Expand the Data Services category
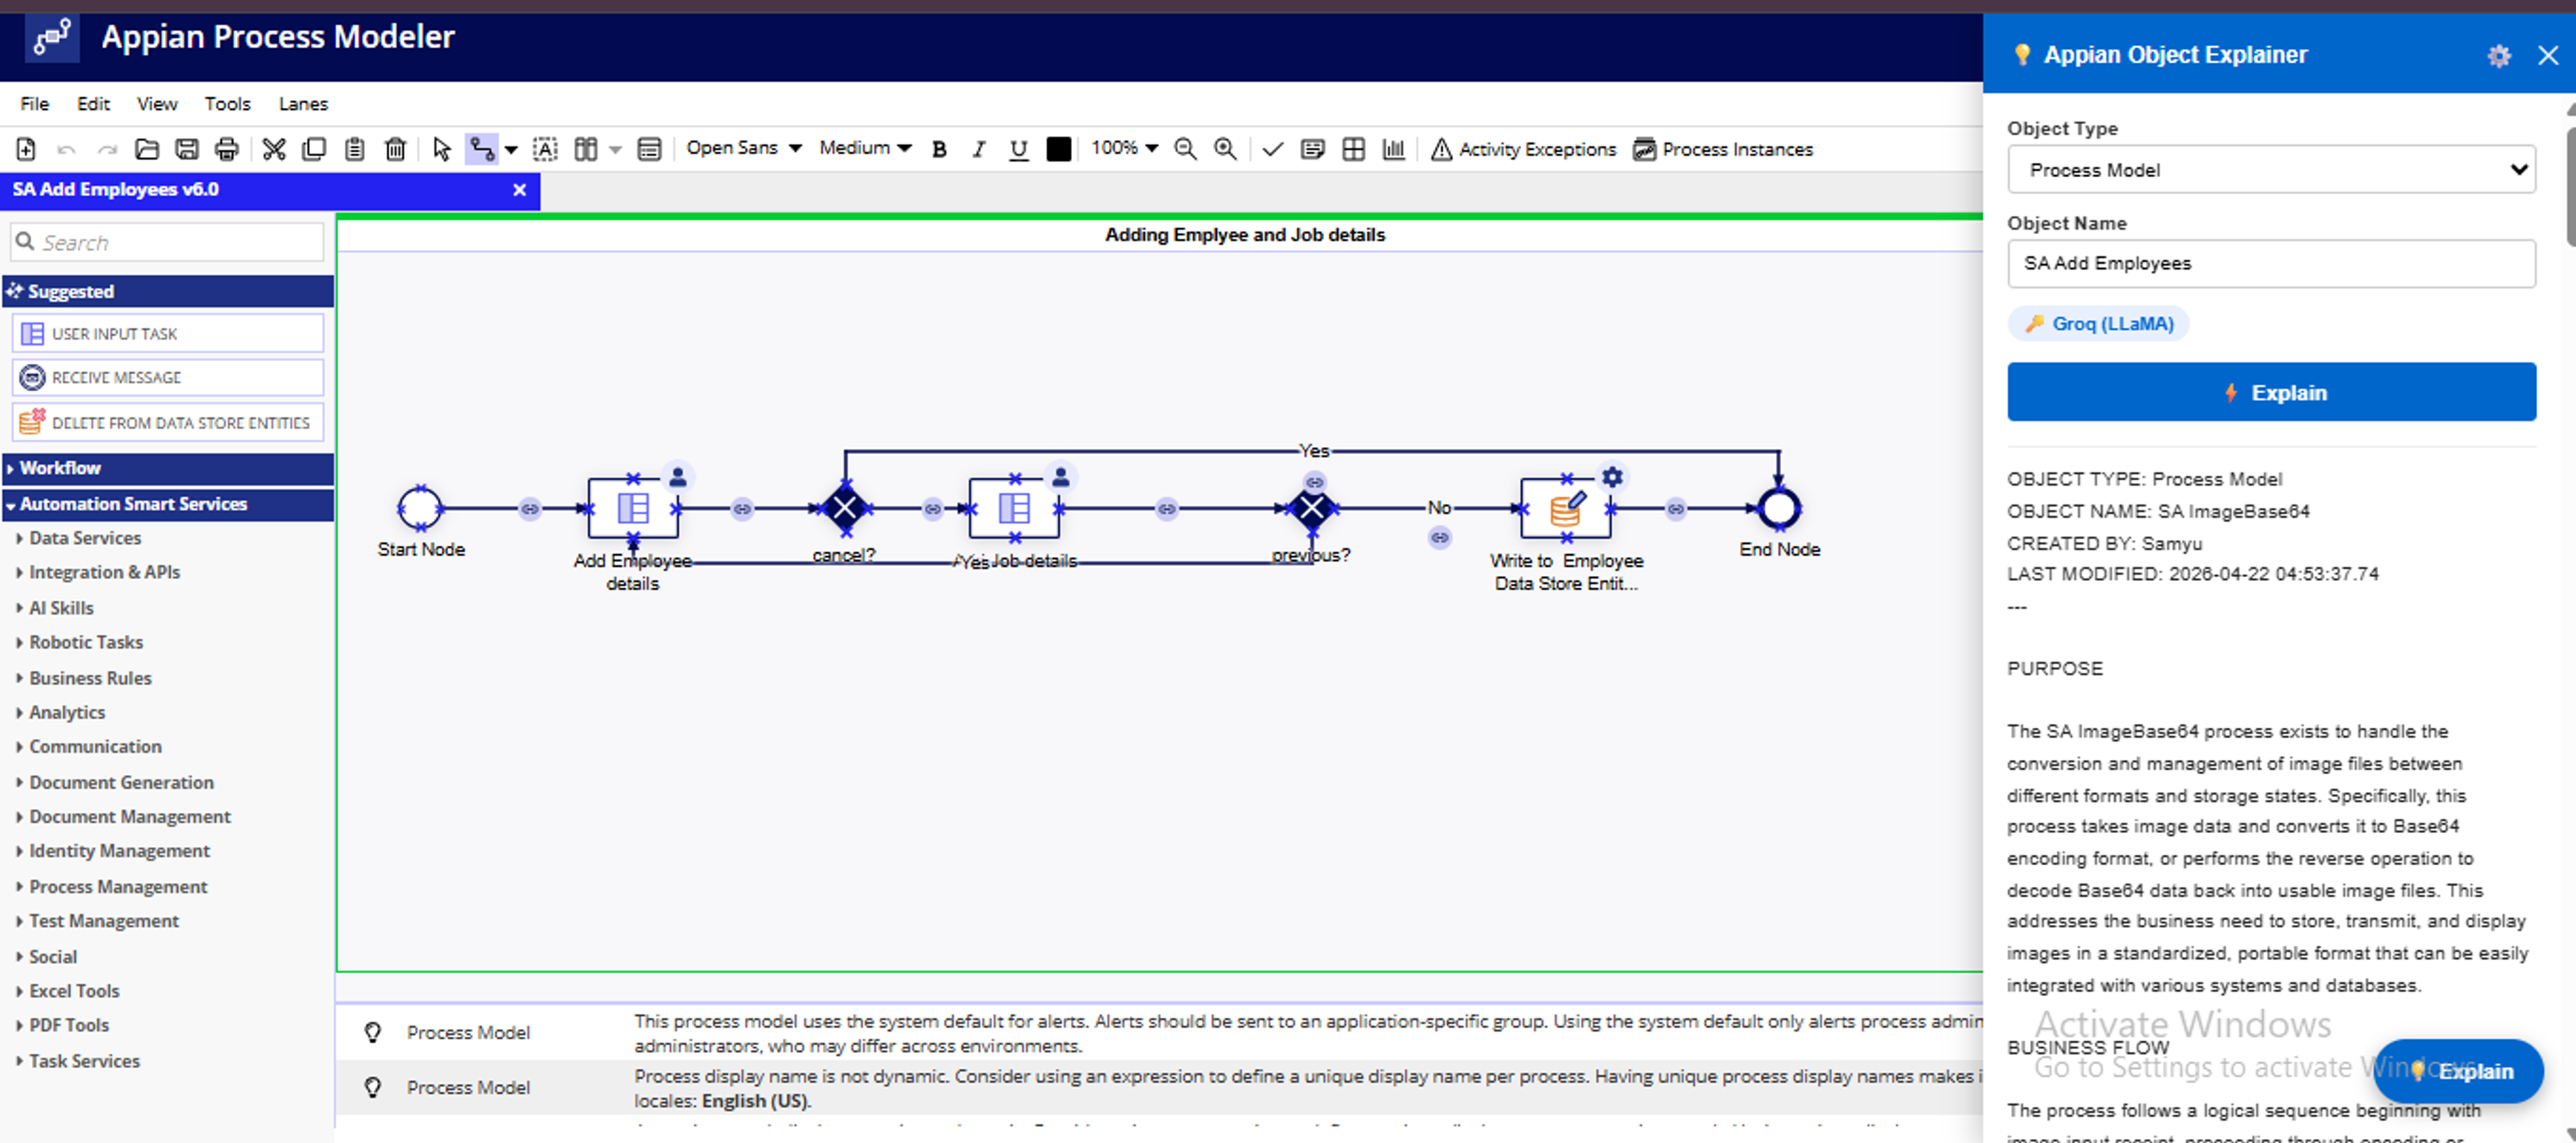The width and height of the screenshot is (2576, 1143). 85,538
